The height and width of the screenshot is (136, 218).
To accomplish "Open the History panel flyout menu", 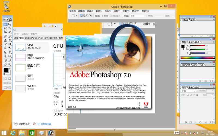I will [x=214, y=65].
